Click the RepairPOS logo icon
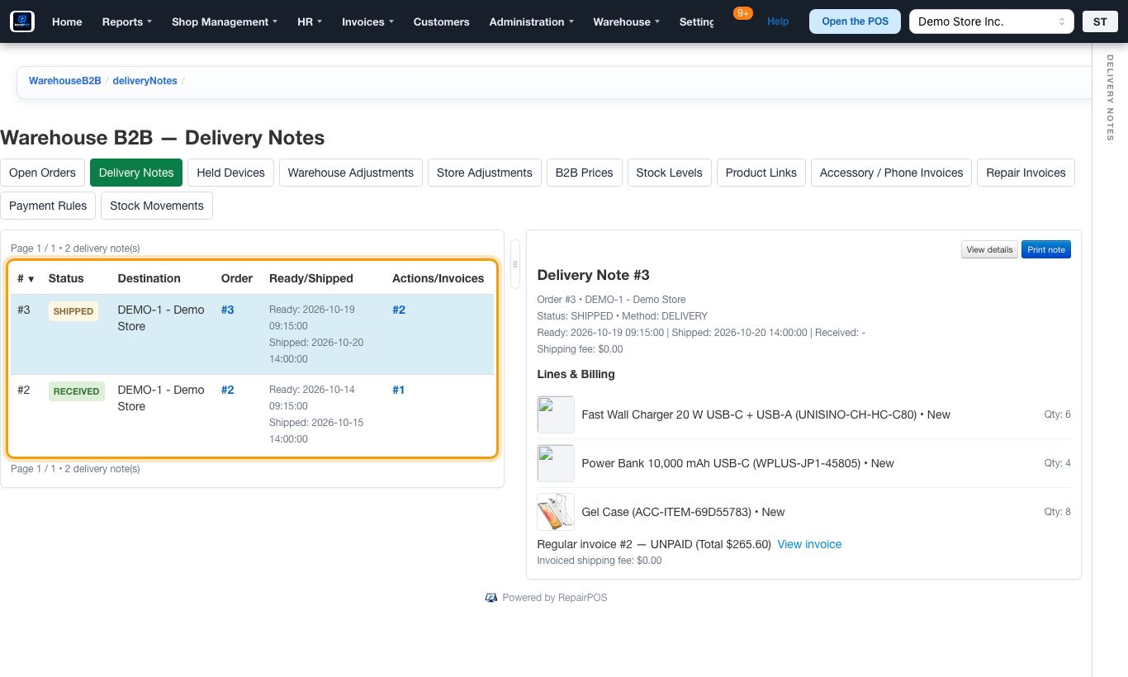 (x=22, y=21)
